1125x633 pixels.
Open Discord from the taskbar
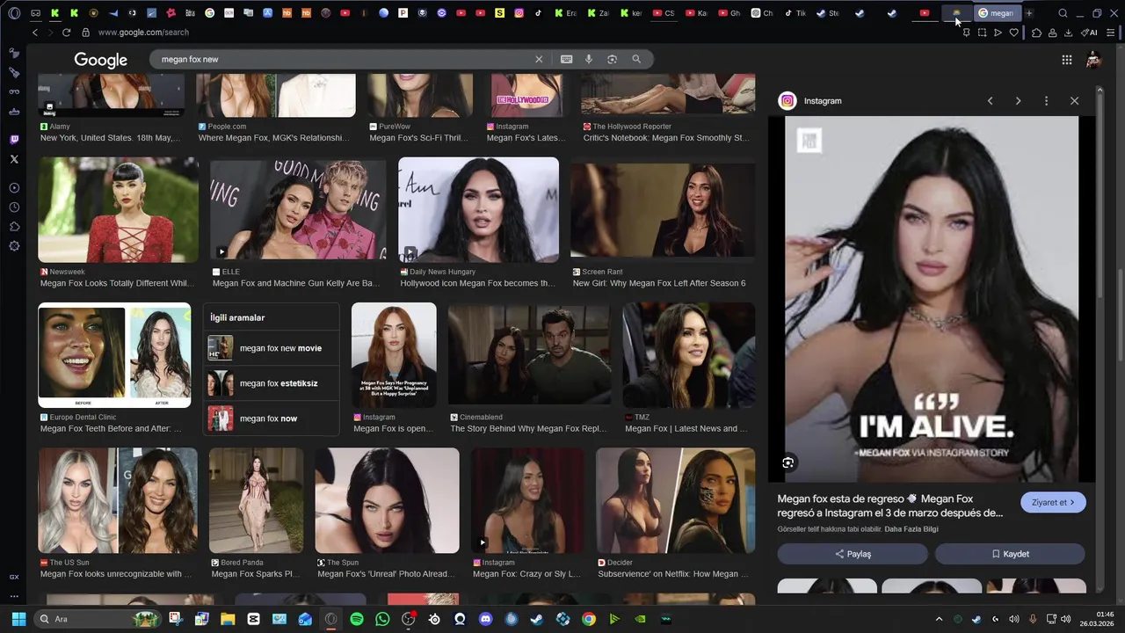486,619
